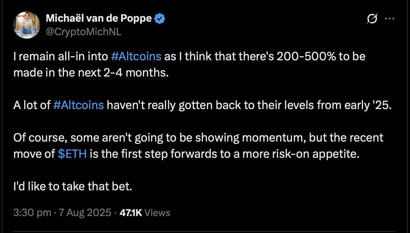
Task: Click #Altcoins hashtag after "A lot of"
Action: pos(78,105)
